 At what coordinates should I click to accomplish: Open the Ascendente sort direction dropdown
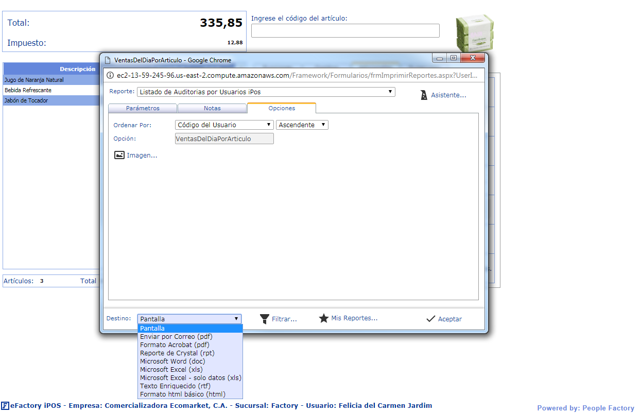tap(302, 125)
